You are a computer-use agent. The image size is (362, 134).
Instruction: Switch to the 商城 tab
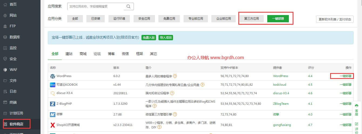(83, 54)
